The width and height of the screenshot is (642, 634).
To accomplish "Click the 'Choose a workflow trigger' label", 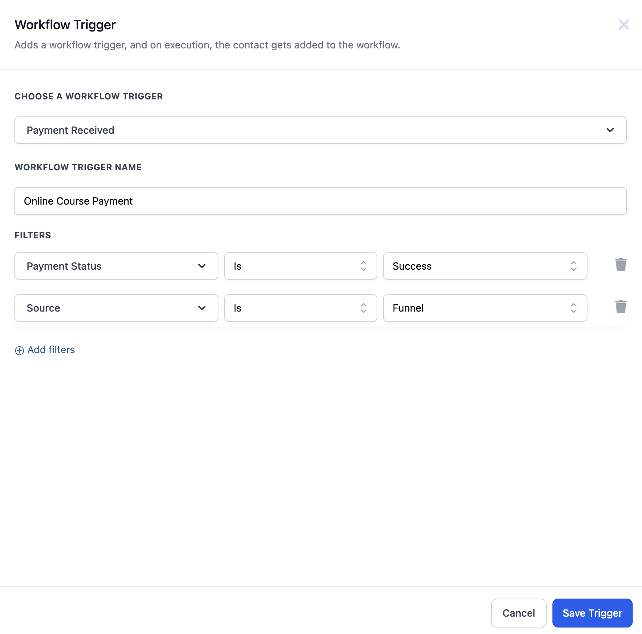I will [x=89, y=97].
